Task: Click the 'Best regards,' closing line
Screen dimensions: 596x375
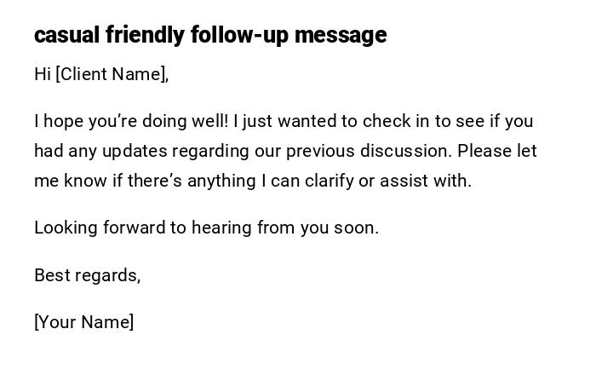Action: coord(87,275)
